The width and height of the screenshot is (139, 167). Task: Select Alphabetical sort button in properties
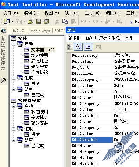[x=78, y=47]
